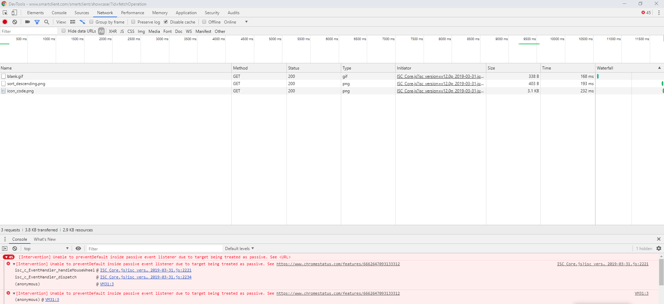This screenshot has height=304, width=664.
Task: Click the network Filter text field
Action: click(x=29, y=31)
